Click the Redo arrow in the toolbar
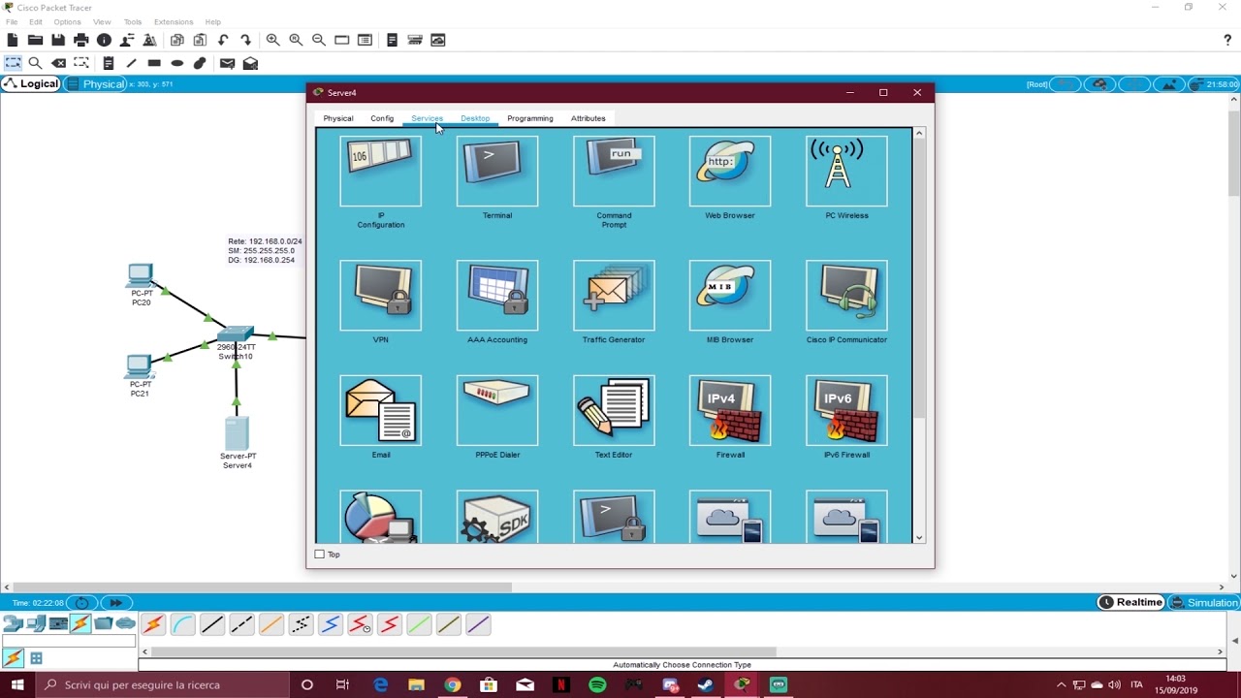This screenshot has height=698, width=1241. point(246,40)
